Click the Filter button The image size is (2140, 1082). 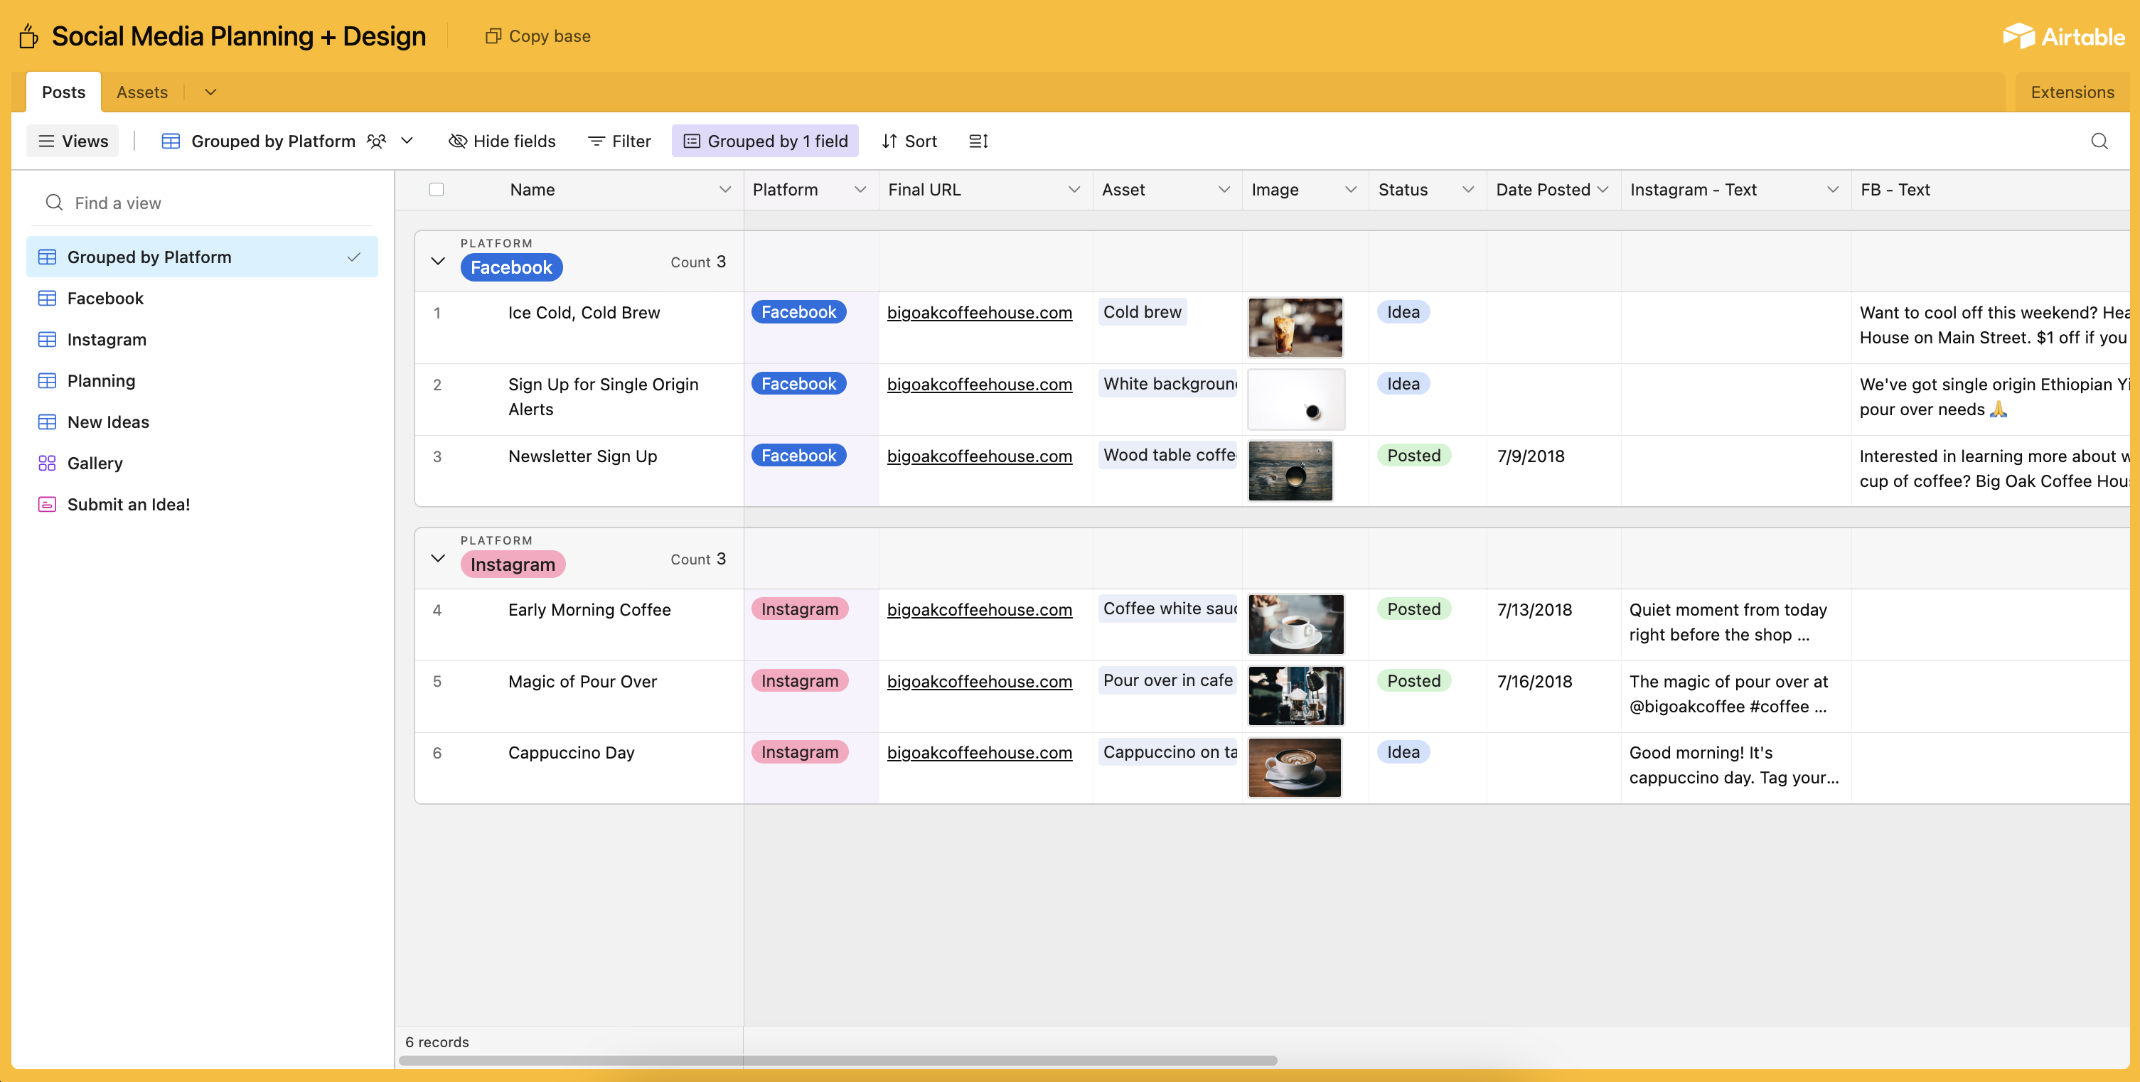click(x=619, y=141)
